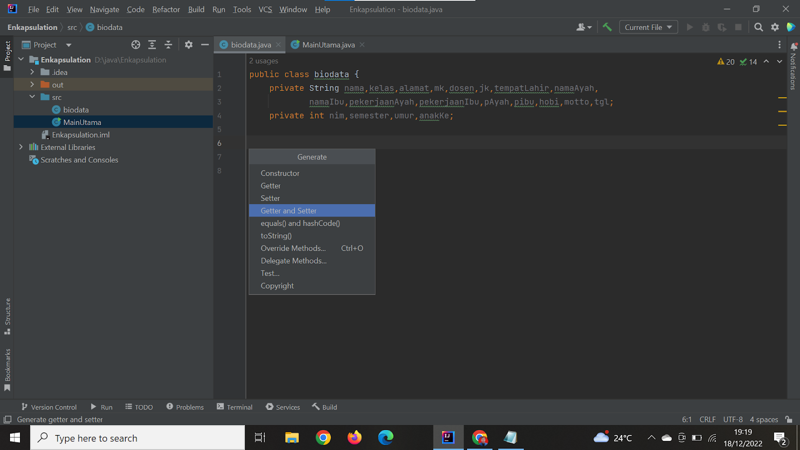Viewport: 800px width, 450px height.
Task: Open the Navigate menu
Action: tap(104, 9)
